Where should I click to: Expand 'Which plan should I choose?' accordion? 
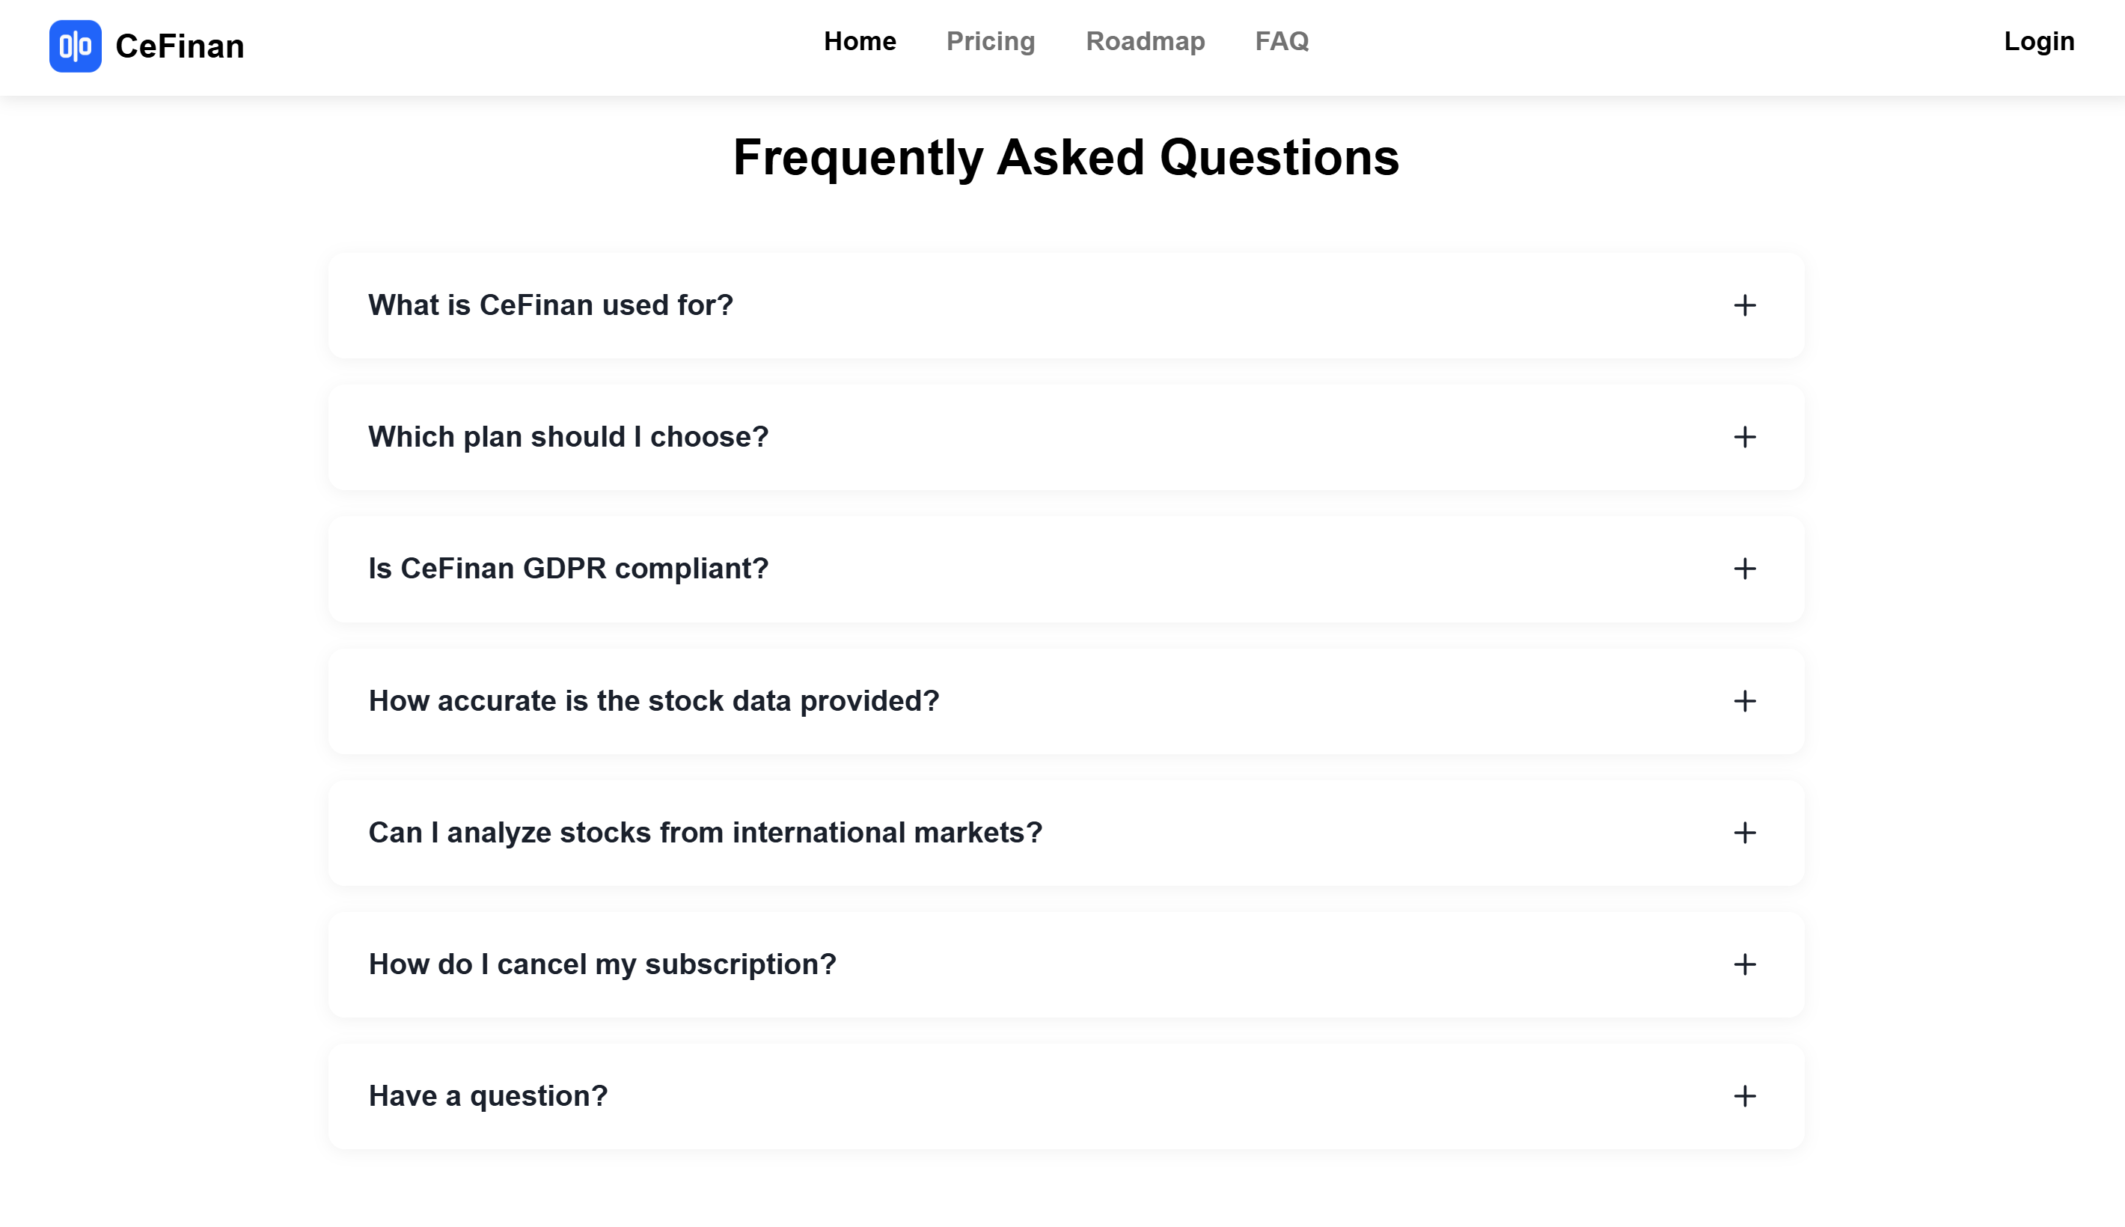[1066, 436]
